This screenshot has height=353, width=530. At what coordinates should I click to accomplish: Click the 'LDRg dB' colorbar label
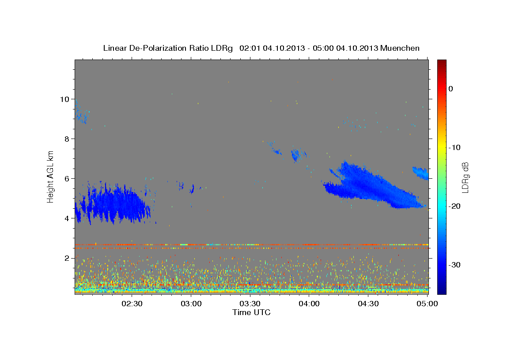pyautogui.click(x=465, y=177)
